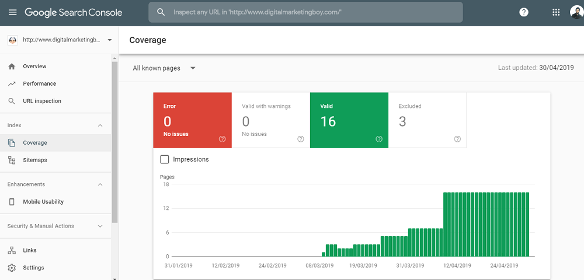Enable the Impressions checkbox
The height and width of the screenshot is (280, 584).
164,159
